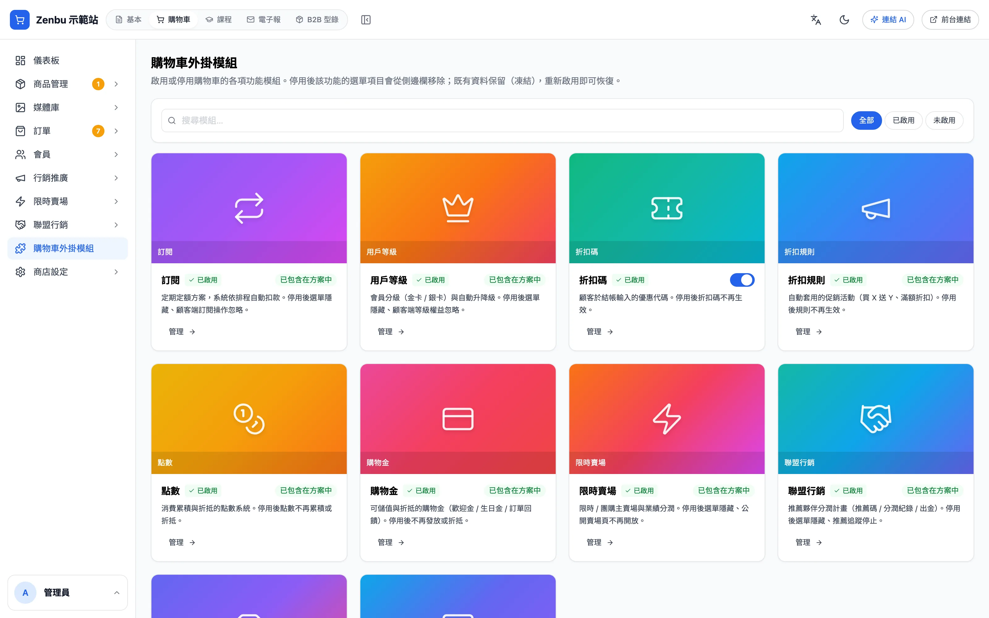The image size is (989, 618).
Task: Click the Zenbu shopping cart logo icon
Action: [x=19, y=19]
